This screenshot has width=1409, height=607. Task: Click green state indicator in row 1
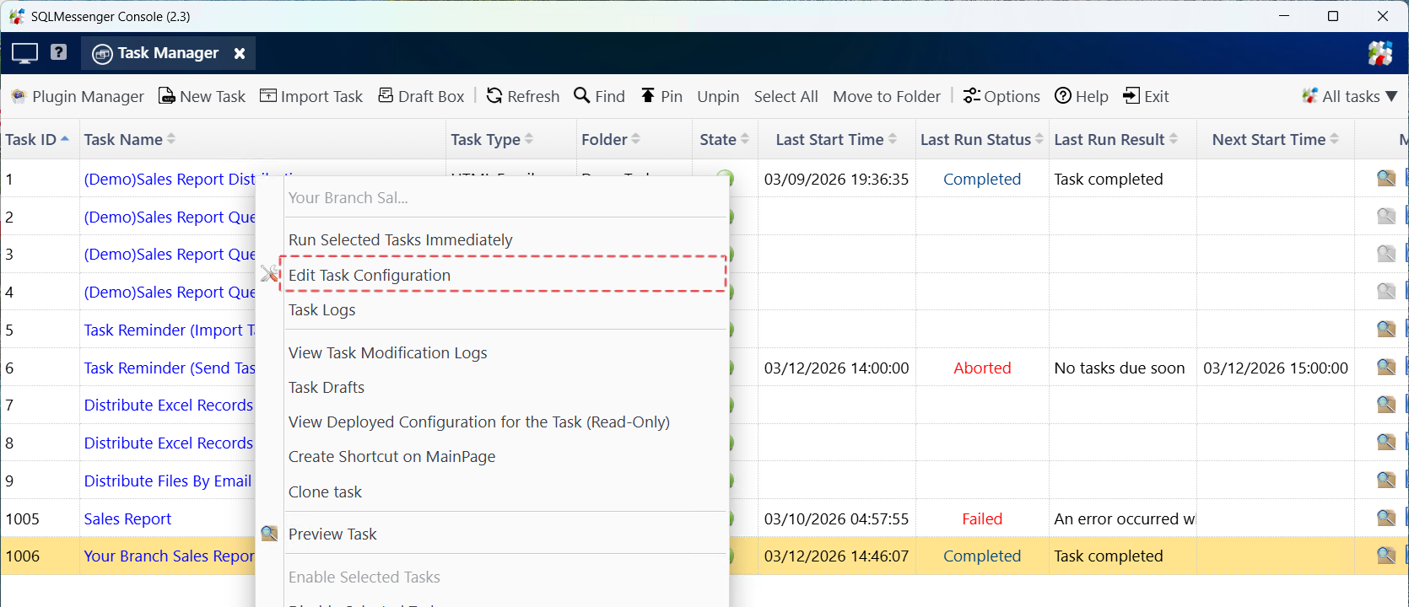[x=726, y=175]
